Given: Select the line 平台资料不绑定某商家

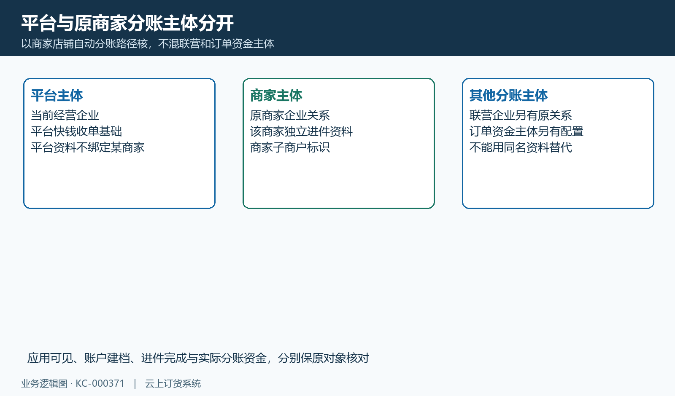Looking at the screenshot, I should (88, 147).
